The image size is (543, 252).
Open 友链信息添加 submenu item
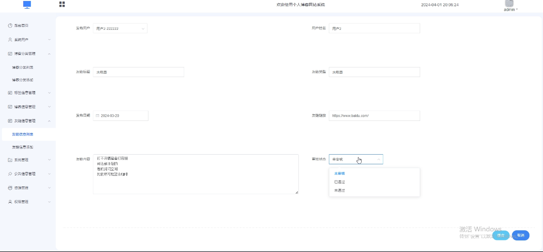tap(23, 147)
